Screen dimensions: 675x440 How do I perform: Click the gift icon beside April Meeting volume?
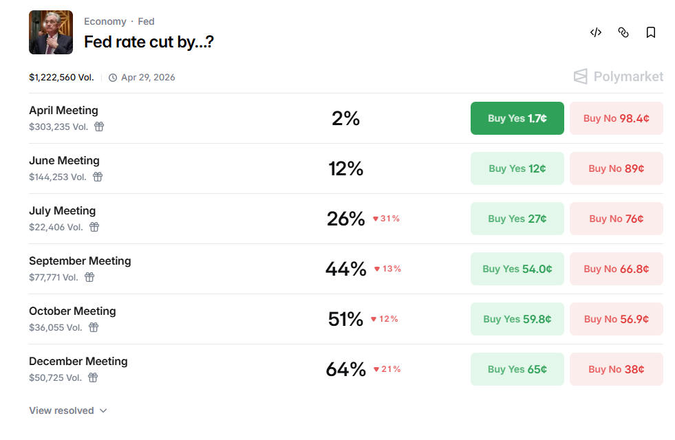coord(98,126)
